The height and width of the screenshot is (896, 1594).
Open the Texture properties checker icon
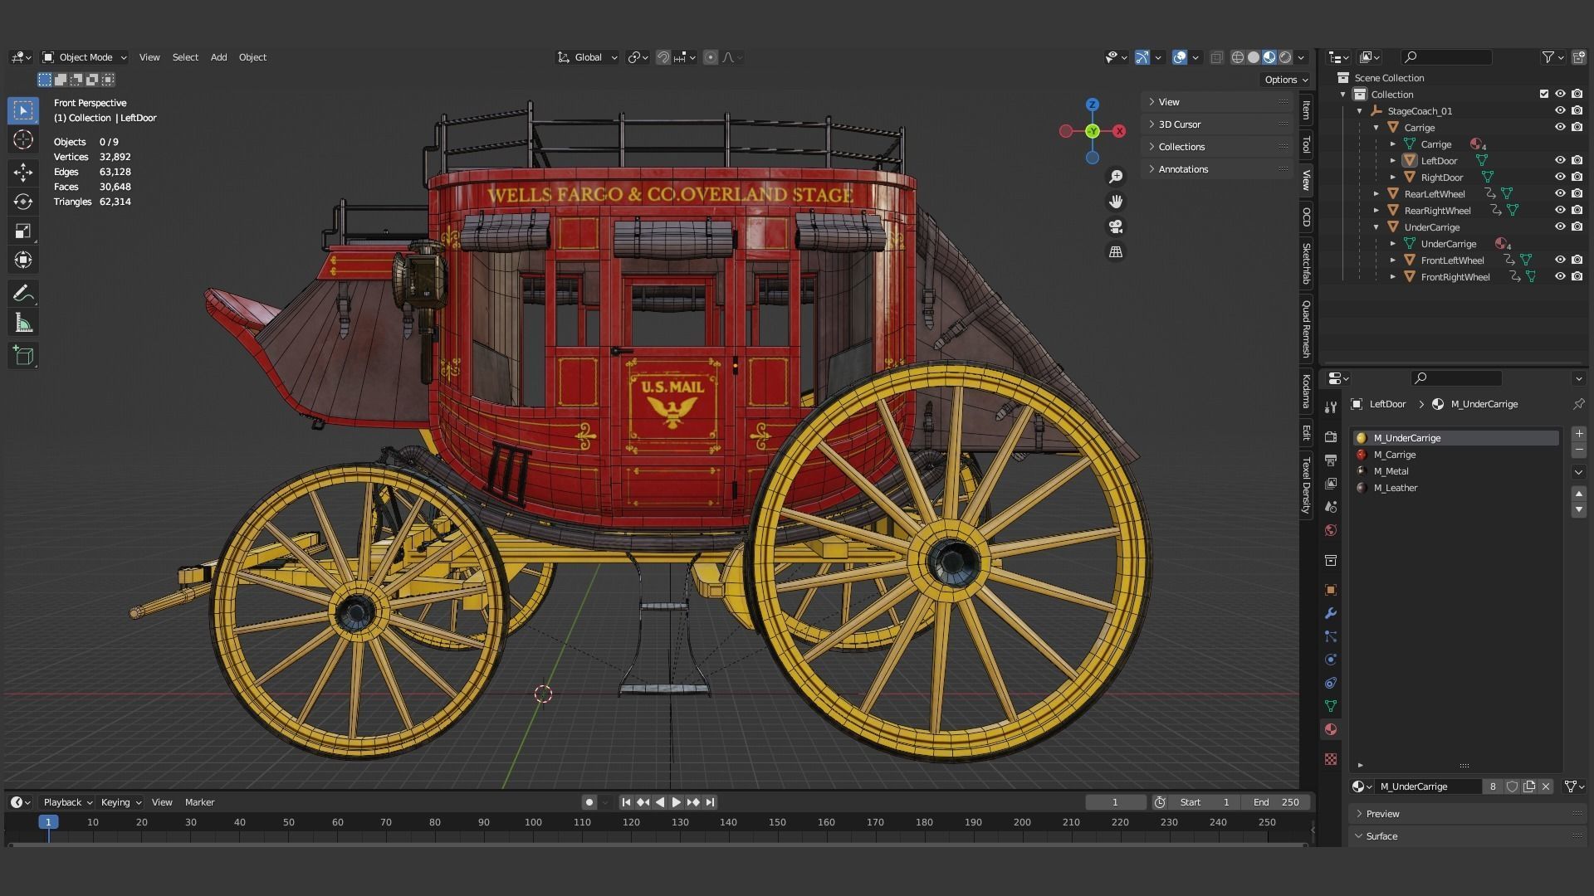click(1331, 759)
